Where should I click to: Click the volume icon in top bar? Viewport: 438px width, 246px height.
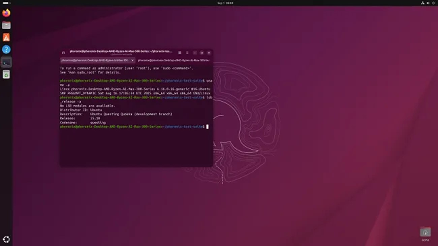[428, 3]
